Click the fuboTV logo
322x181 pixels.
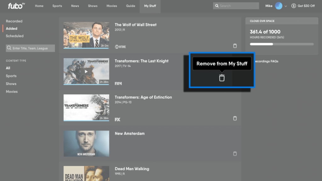[15, 6]
